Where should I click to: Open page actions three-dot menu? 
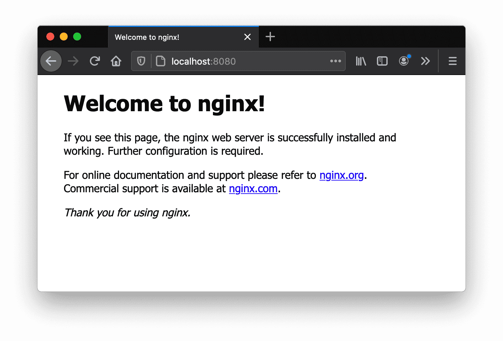pyautogui.click(x=335, y=61)
